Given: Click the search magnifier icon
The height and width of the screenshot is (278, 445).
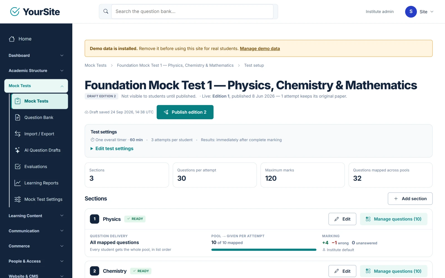Looking at the screenshot, I should 106,11.
